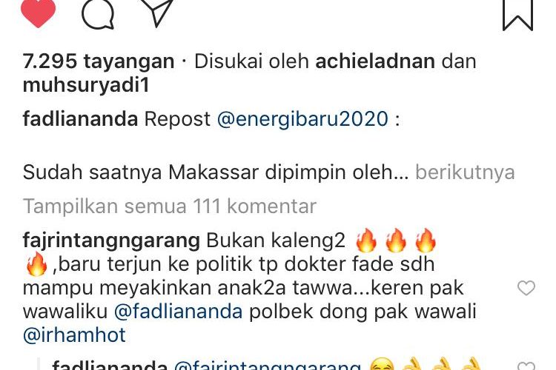Like fadliananda's reply heart icon
Image resolution: width=556 pixels, height=370 pixels.
(526, 366)
